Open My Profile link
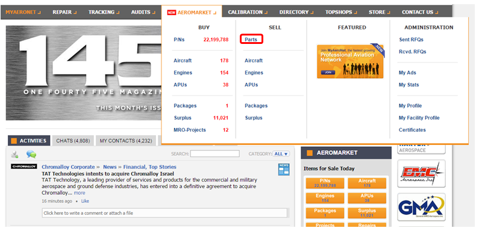The image size is (482, 231). [x=410, y=106]
